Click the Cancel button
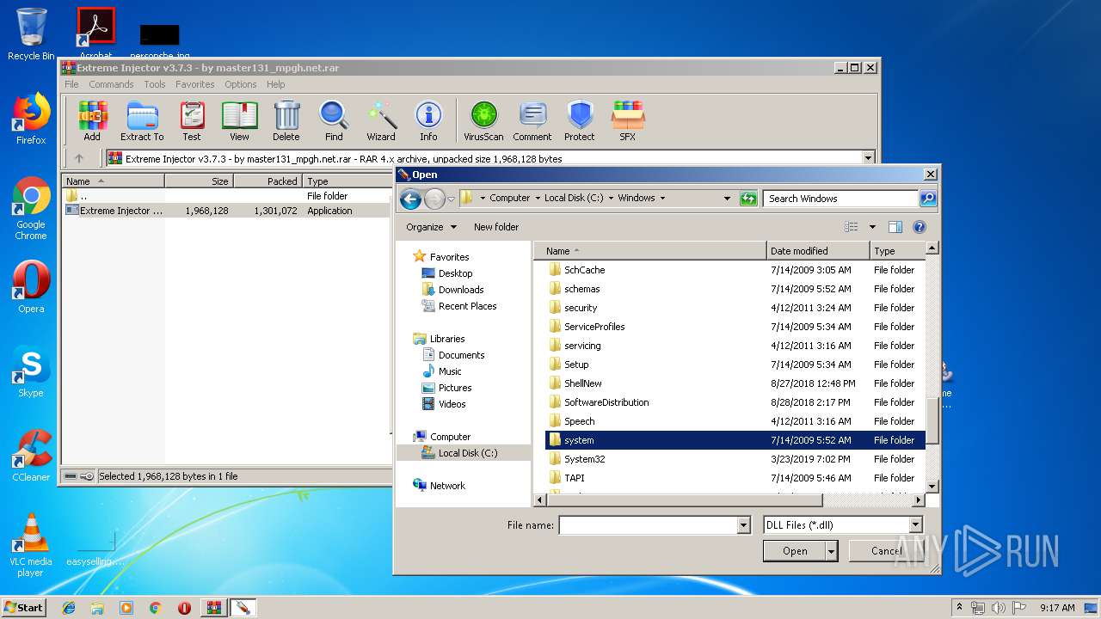Viewport: 1101px width, 619px height. point(886,551)
